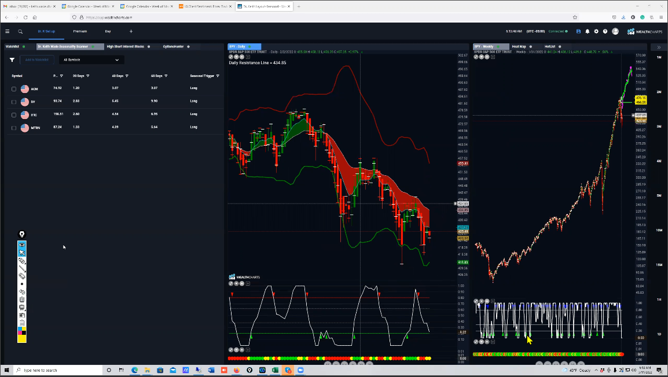Toggle annotation visibility eye icon

pos(22,245)
